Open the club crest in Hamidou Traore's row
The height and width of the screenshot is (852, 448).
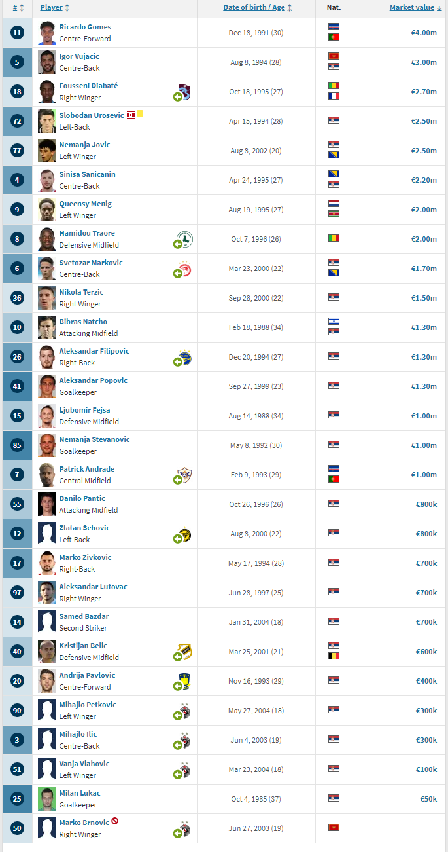[x=185, y=239]
